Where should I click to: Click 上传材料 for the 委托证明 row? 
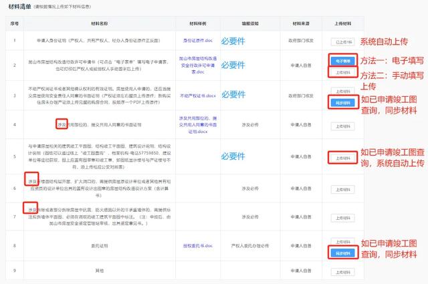(340, 241)
